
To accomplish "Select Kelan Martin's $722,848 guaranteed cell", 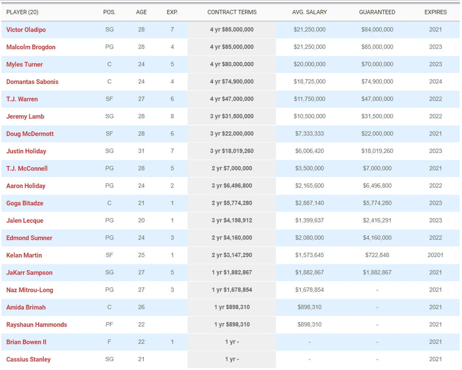I will click(377, 255).
